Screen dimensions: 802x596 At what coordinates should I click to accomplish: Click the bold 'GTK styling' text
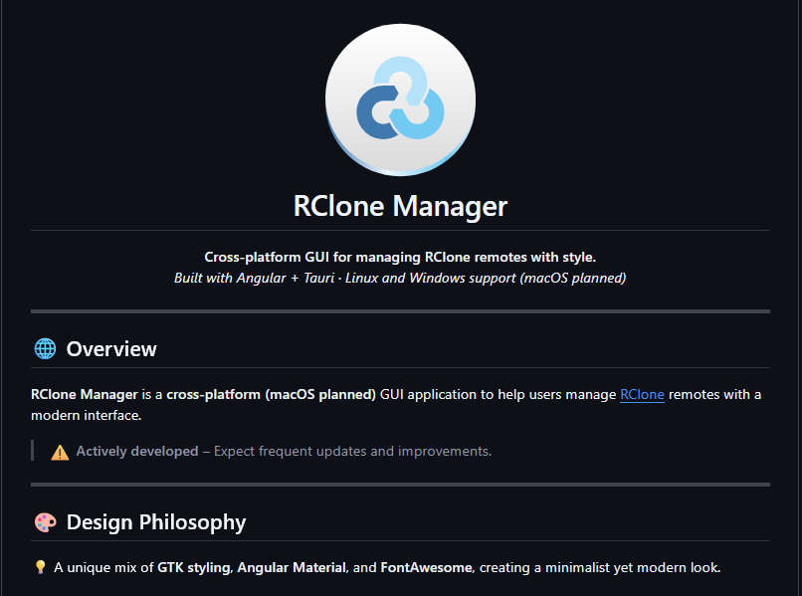(193, 567)
